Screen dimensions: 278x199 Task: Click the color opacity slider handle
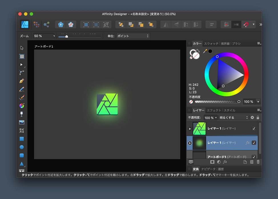coord(239,101)
